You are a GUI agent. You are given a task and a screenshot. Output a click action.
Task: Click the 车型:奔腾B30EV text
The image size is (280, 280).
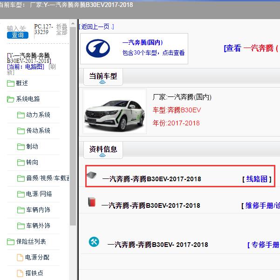[177, 110]
